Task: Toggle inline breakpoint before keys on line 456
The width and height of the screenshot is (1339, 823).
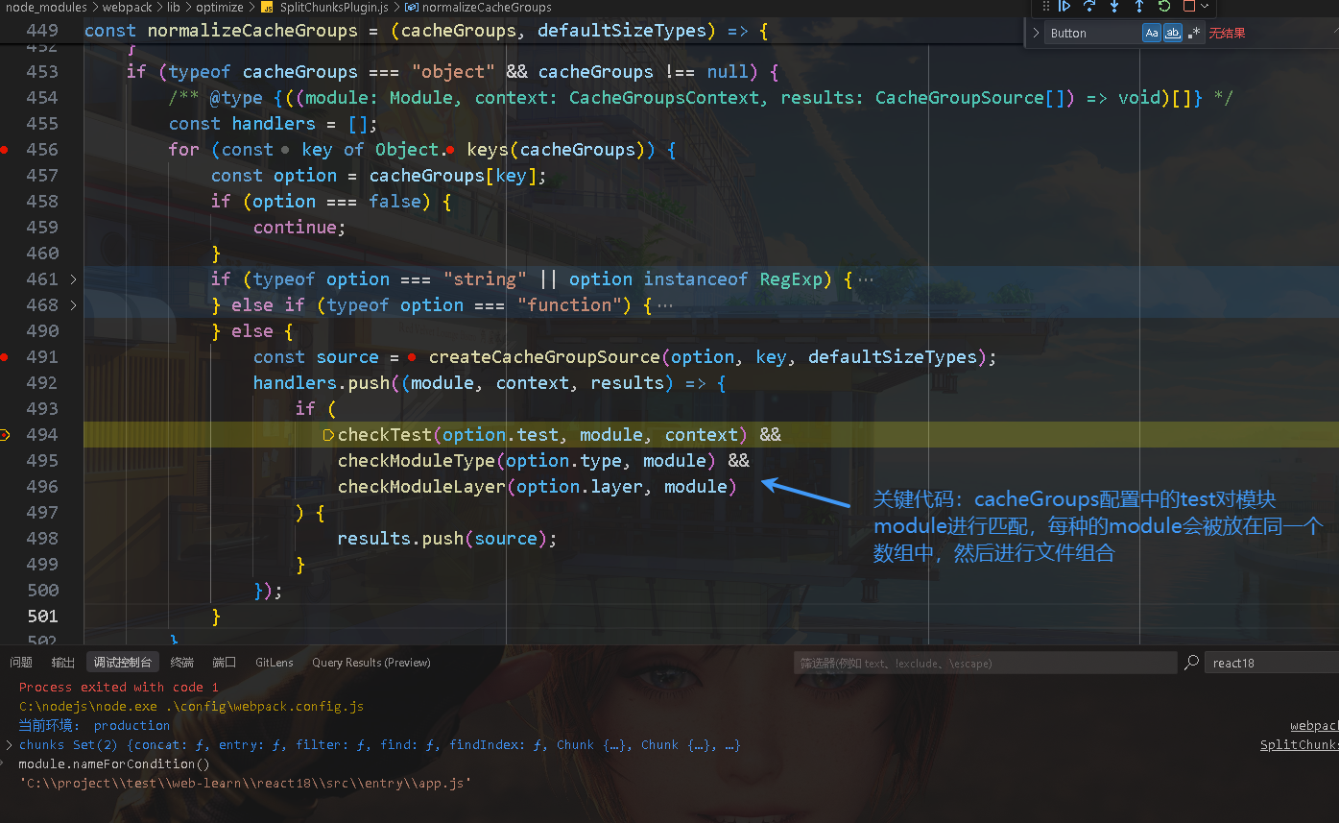Action: click(450, 150)
